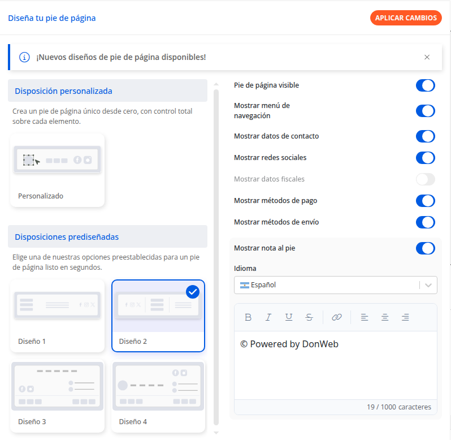Center-align the footer note text
Viewport: 451px width, 440px height.
[x=385, y=317]
